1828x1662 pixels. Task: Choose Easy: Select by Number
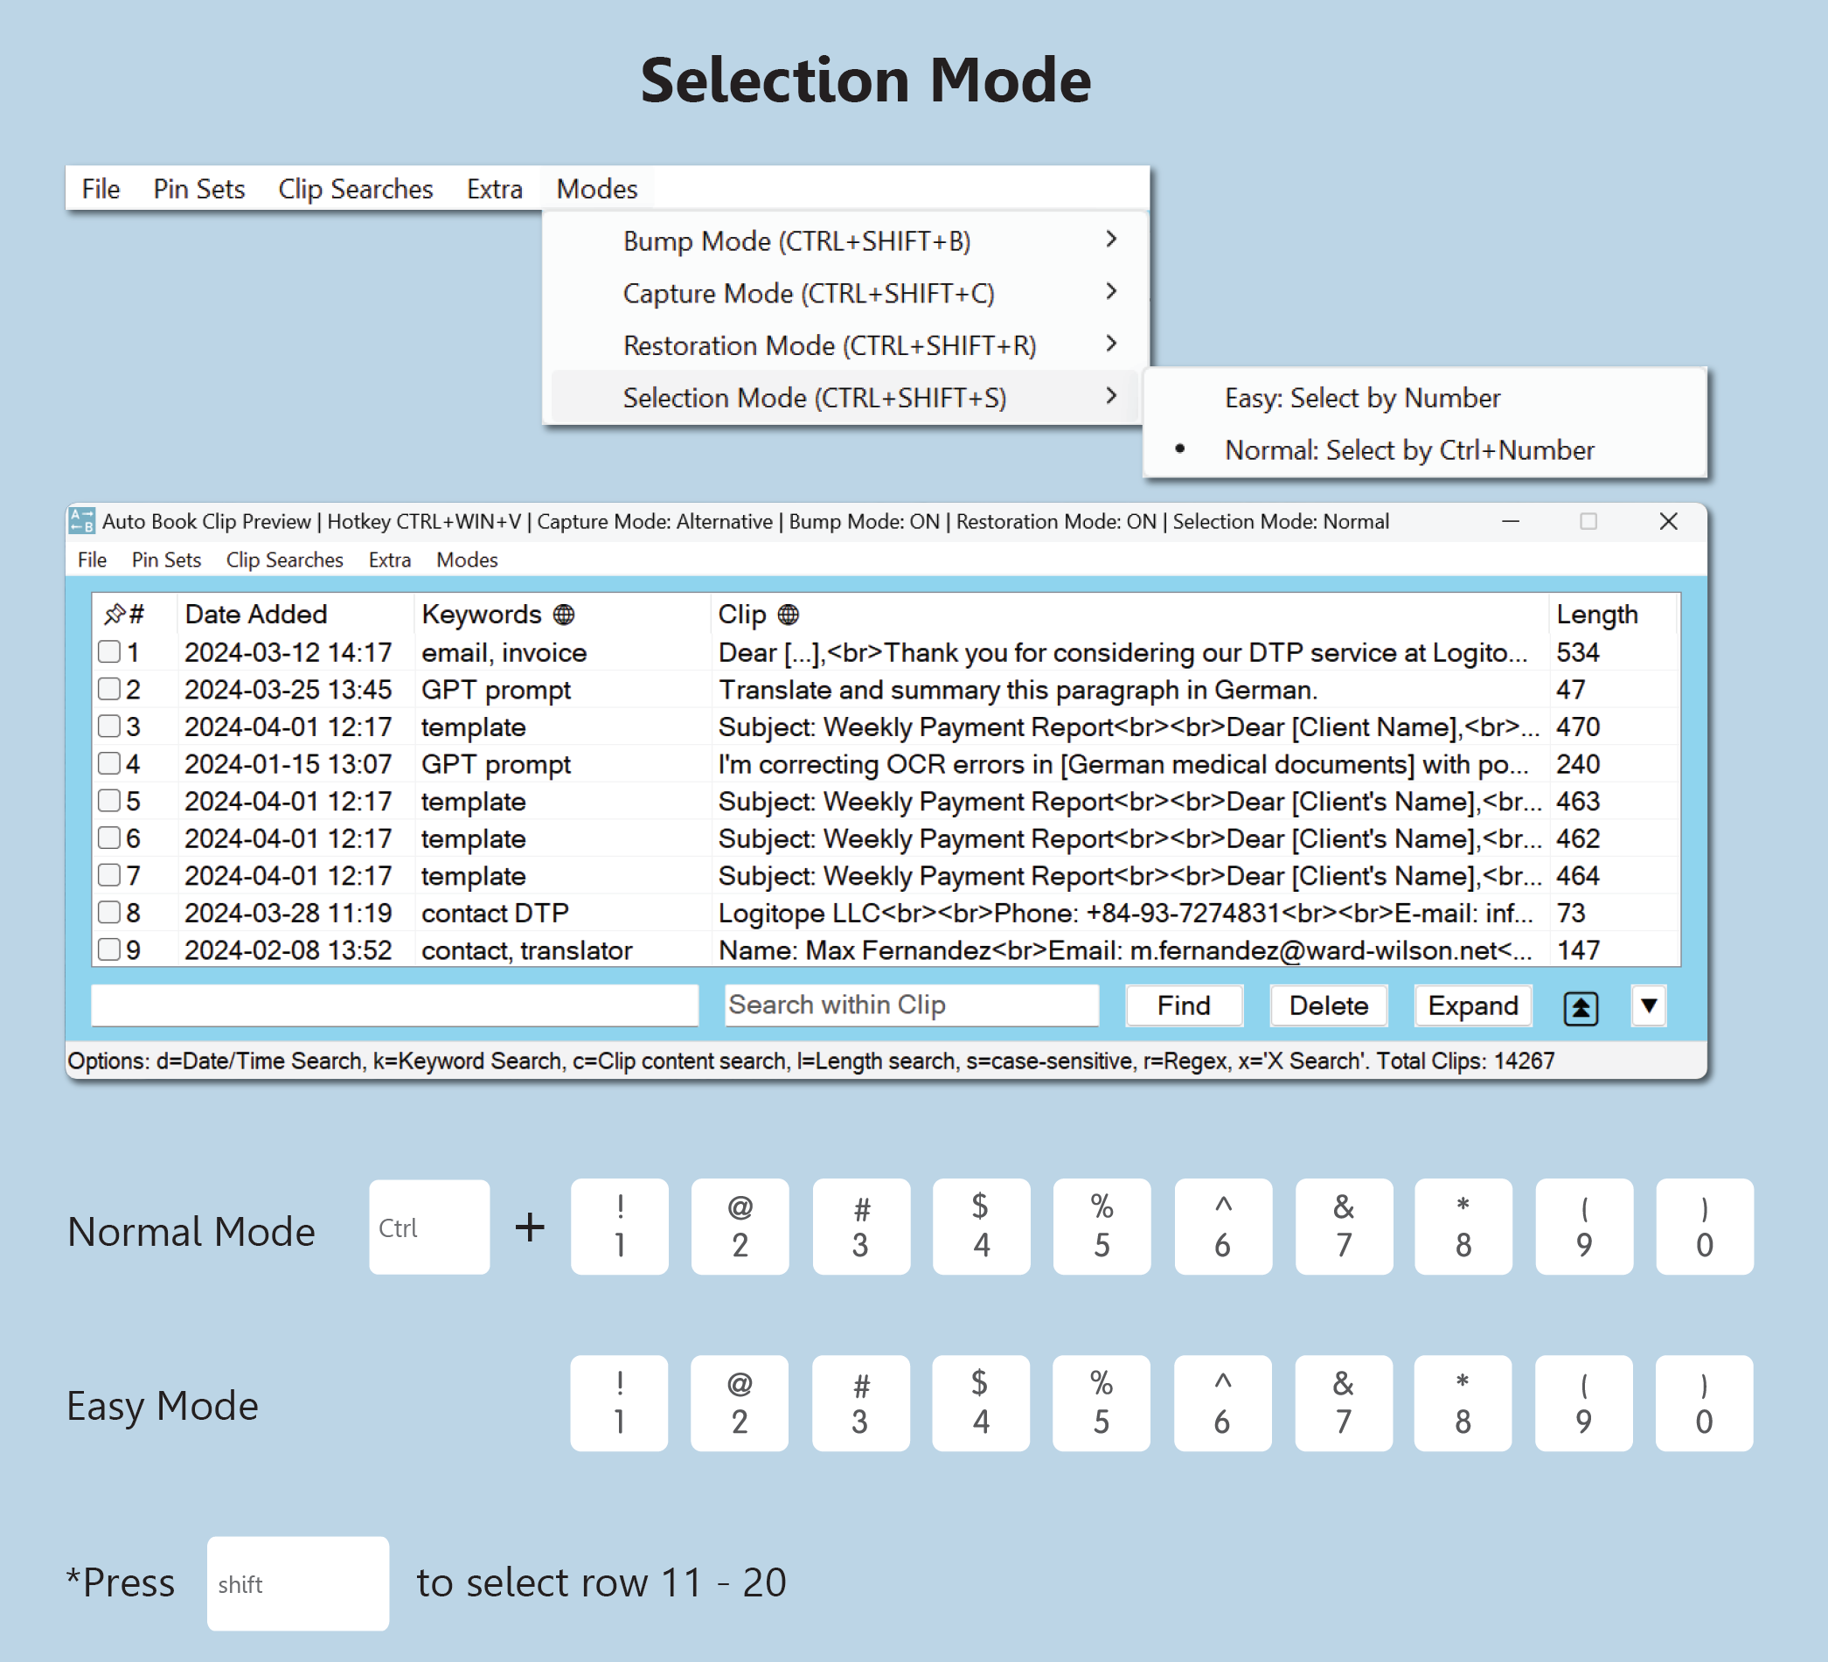1361,398
